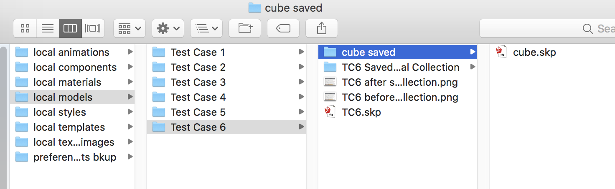Click the edit tags icon
This screenshot has width=615, height=189.
coord(283,28)
